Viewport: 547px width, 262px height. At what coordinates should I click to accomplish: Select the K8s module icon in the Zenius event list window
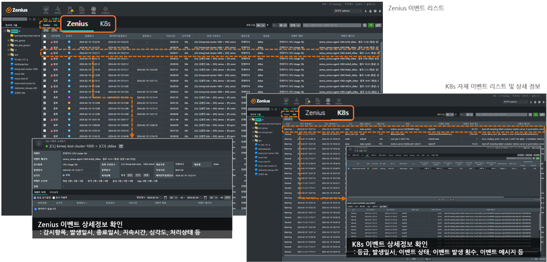coord(94,10)
